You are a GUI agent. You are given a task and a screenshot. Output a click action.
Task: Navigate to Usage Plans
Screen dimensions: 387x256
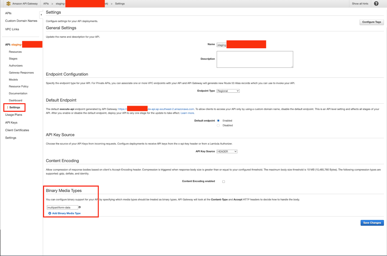click(13, 115)
